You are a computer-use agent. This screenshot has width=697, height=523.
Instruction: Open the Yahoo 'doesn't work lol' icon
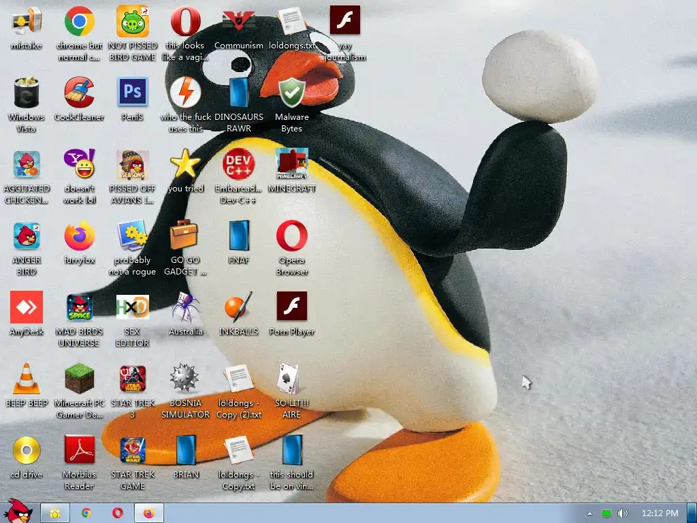(79, 163)
